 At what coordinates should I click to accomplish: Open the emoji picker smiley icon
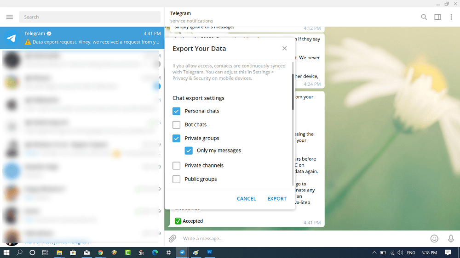[435, 239]
